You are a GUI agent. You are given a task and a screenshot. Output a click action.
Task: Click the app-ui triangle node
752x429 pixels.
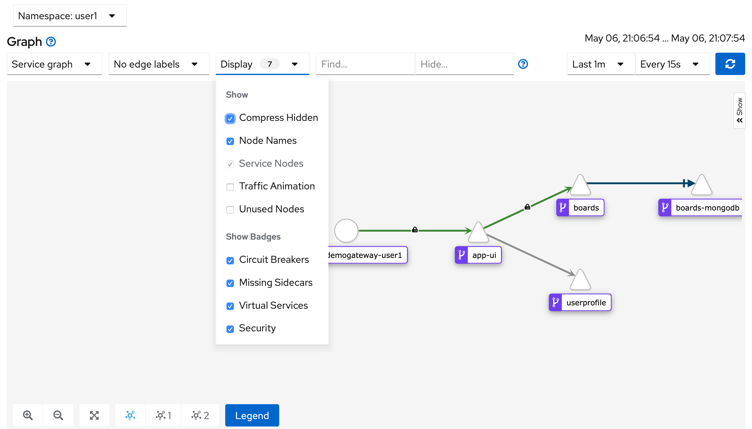478,233
